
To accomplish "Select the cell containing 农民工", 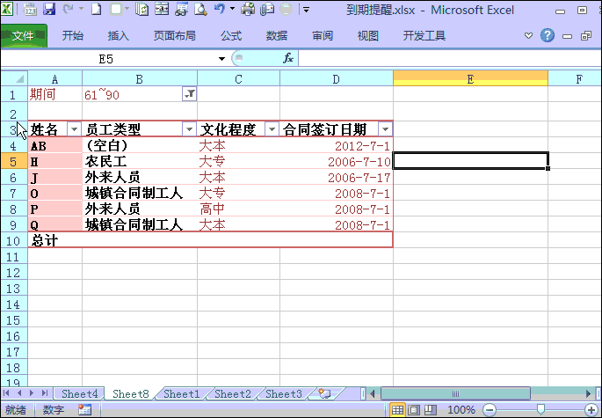I will click(140, 162).
